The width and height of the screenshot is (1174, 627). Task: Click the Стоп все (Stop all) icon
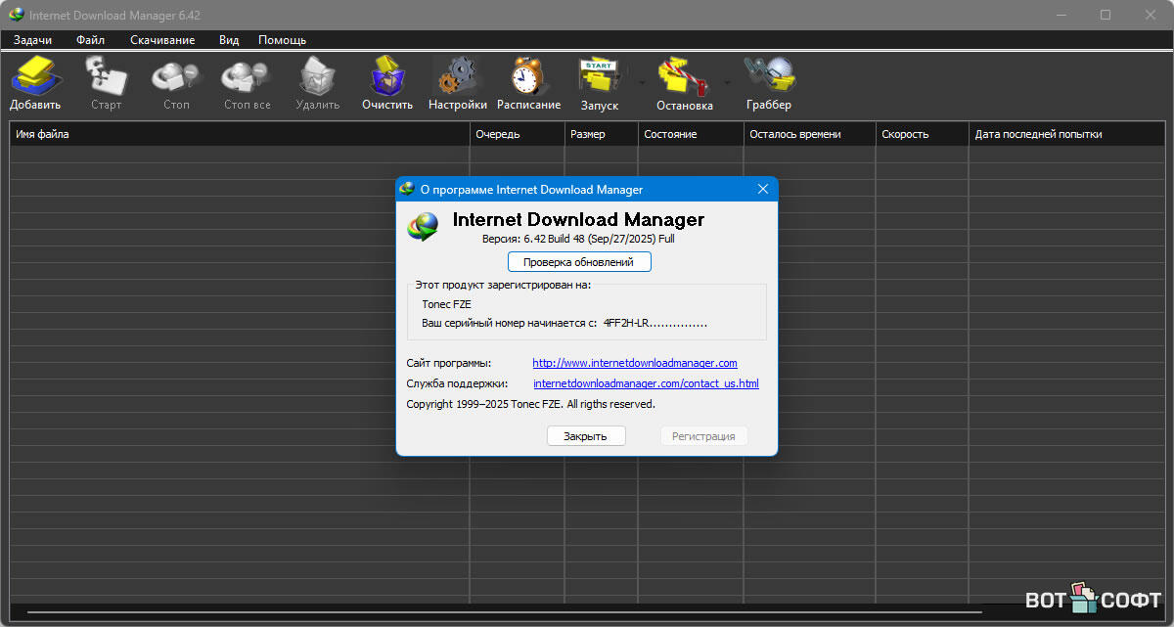tap(247, 83)
